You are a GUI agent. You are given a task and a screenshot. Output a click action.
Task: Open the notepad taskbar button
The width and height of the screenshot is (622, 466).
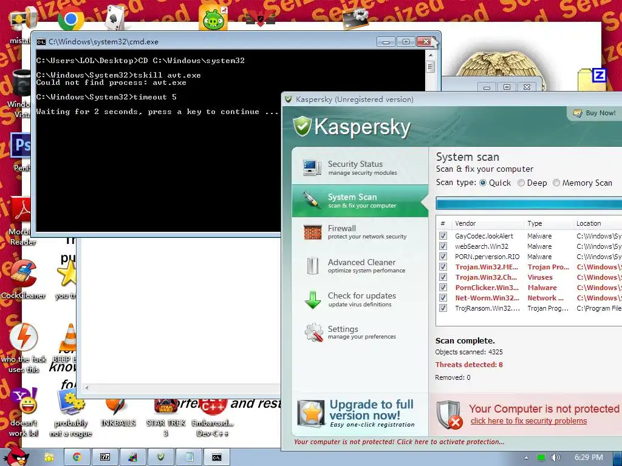(189, 458)
